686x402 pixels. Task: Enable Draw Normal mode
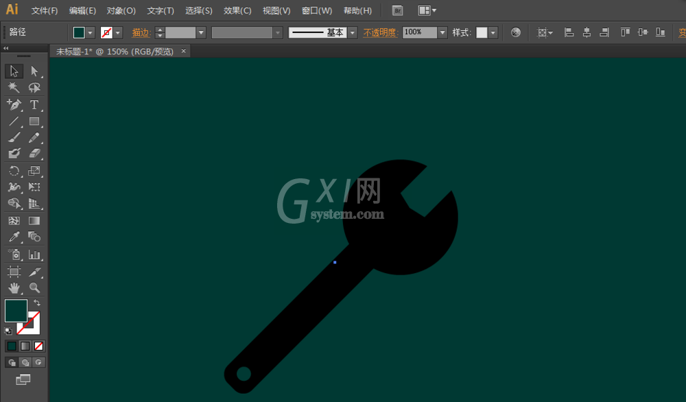pyautogui.click(x=12, y=362)
